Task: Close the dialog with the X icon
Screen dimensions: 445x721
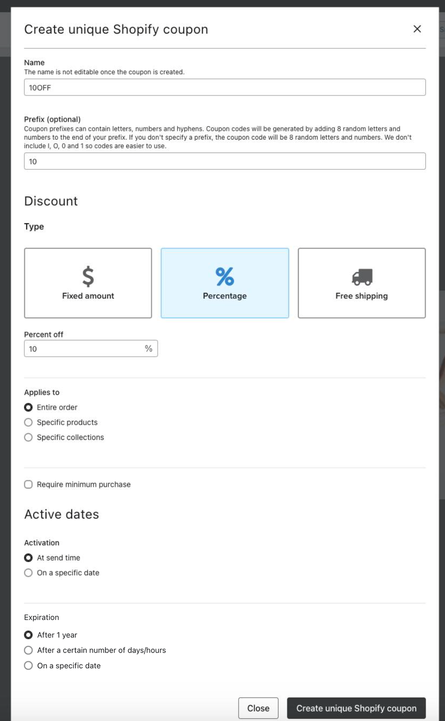Action: [417, 29]
